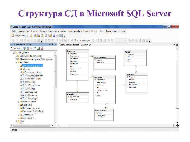Click the Connect icon next to Соединить
Screen dimensions: 190x142
point(25,48)
